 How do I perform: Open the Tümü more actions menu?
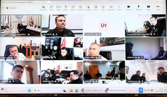pos(119,8)
